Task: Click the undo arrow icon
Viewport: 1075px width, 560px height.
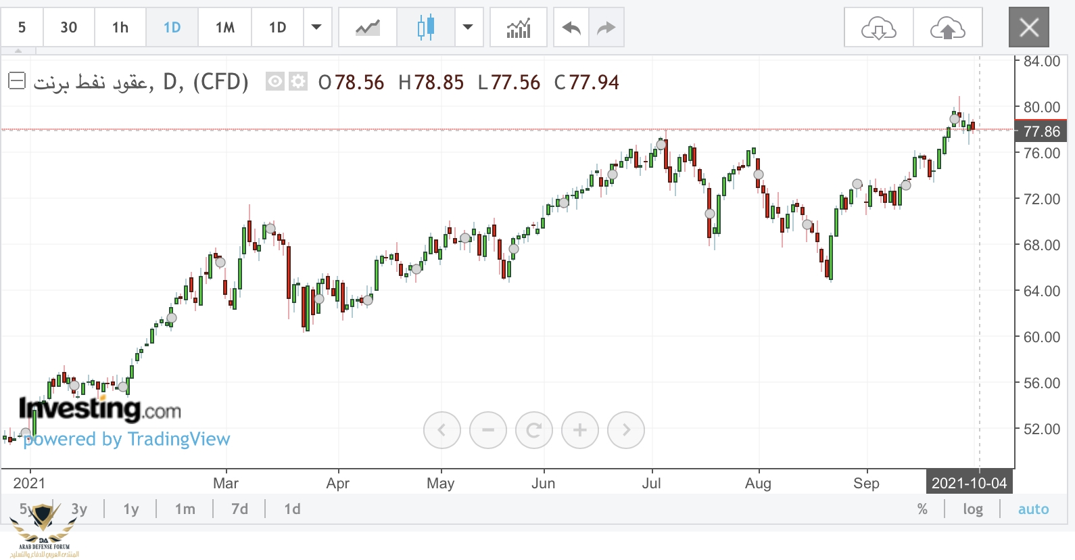Action: 571,28
